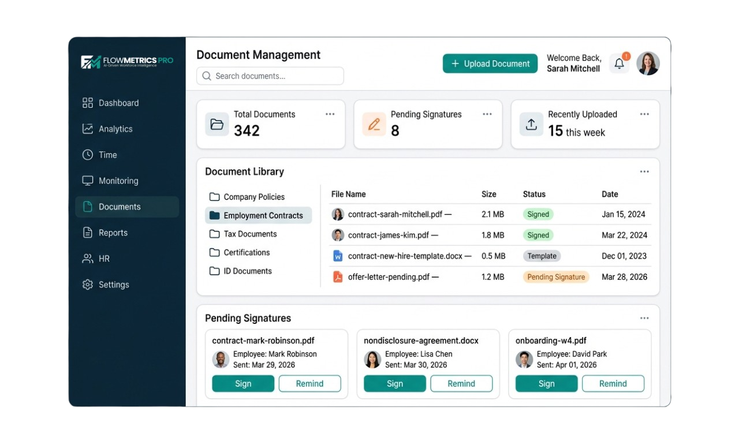Send a reminder to Lisa Chen
The height and width of the screenshot is (445, 739).
pos(461,384)
